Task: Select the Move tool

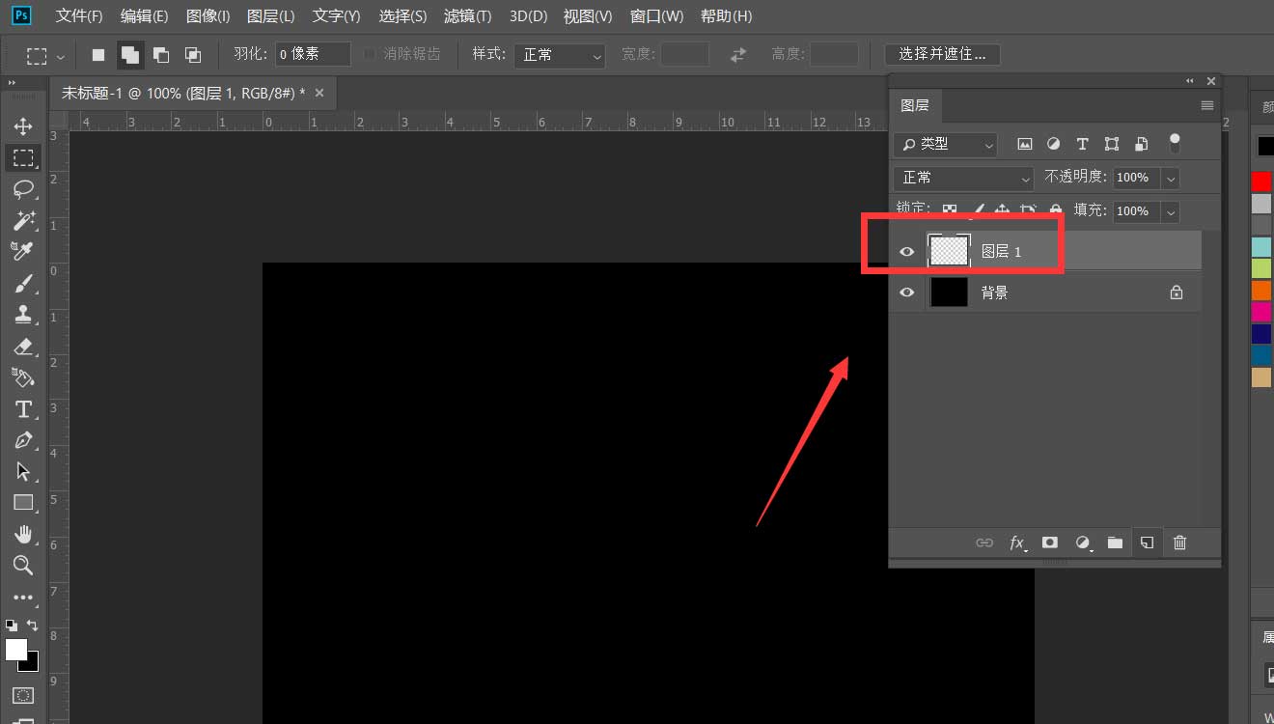Action: pos(23,125)
